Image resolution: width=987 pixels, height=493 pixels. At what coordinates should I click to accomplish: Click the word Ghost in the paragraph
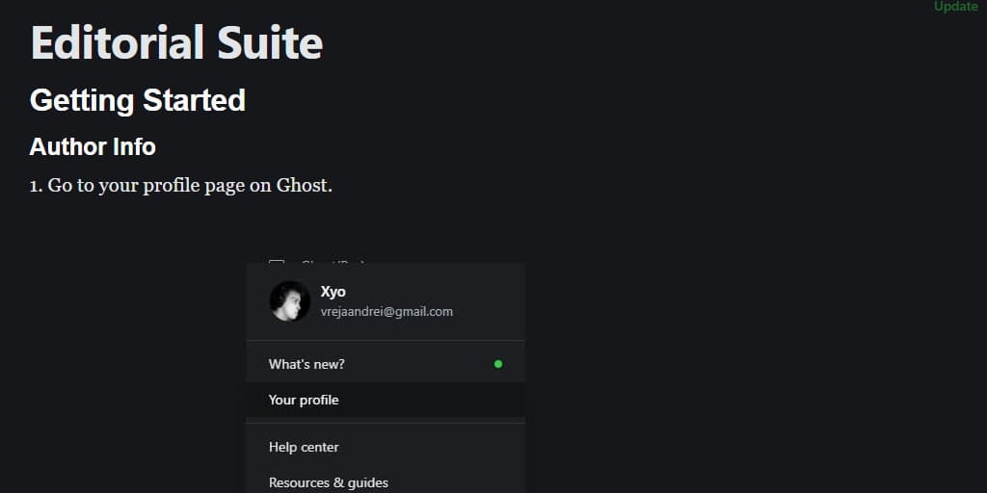coord(302,186)
